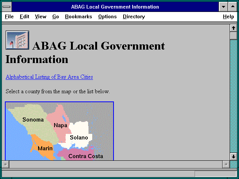Open the Options menu
This screenshot has width=239, height=179.
[107, 16]
